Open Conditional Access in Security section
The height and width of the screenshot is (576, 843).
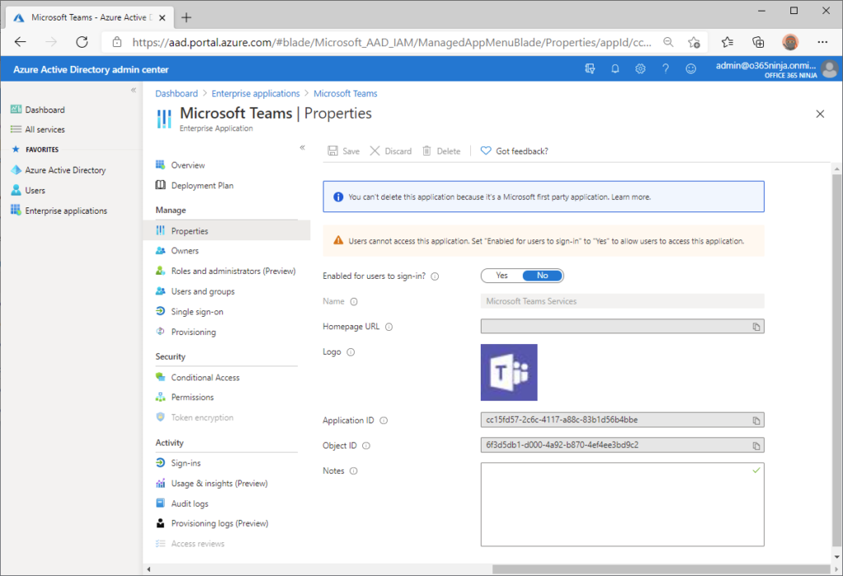pos(205,378)
